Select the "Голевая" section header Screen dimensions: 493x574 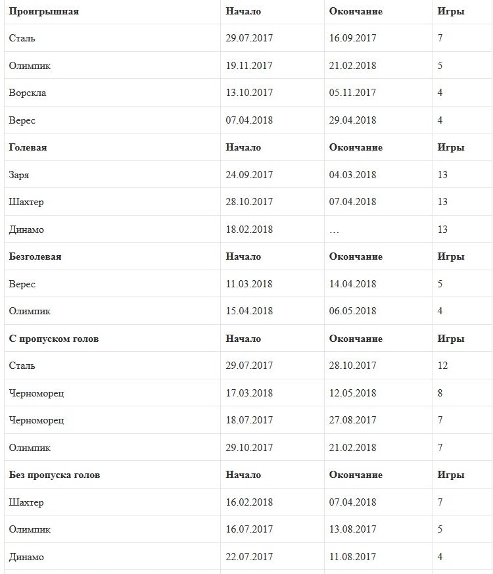coord(28,147)
